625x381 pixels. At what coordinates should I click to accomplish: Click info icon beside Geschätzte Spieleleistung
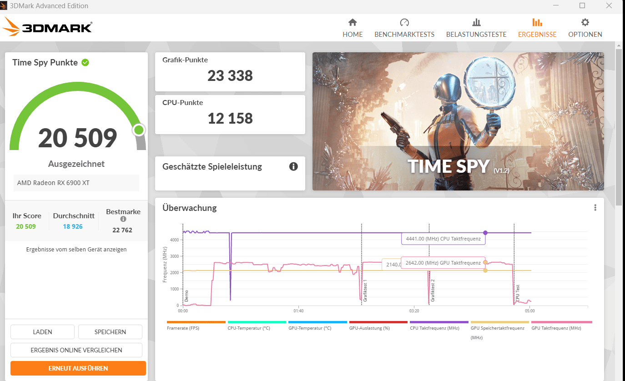pos(293,166)
